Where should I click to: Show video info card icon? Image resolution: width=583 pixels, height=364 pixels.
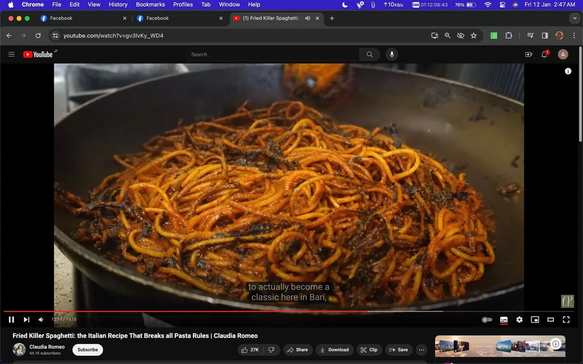[568, 71]
